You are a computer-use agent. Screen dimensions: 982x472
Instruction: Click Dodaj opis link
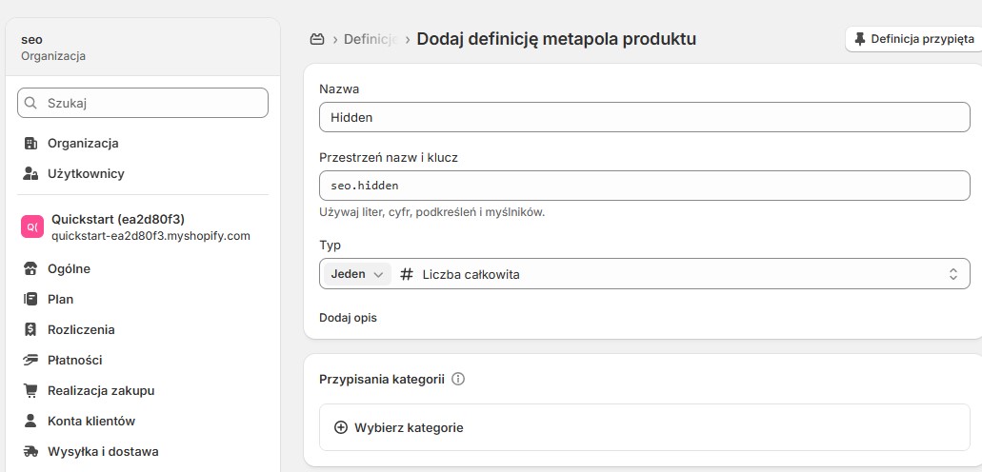coord(349,318)
